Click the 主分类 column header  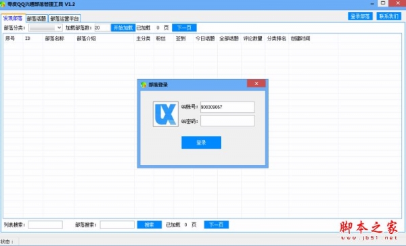click(144, 39)
